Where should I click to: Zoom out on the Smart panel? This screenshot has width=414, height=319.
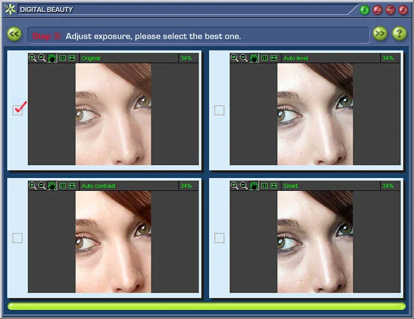pyautogui.click(x=244, y=186)
